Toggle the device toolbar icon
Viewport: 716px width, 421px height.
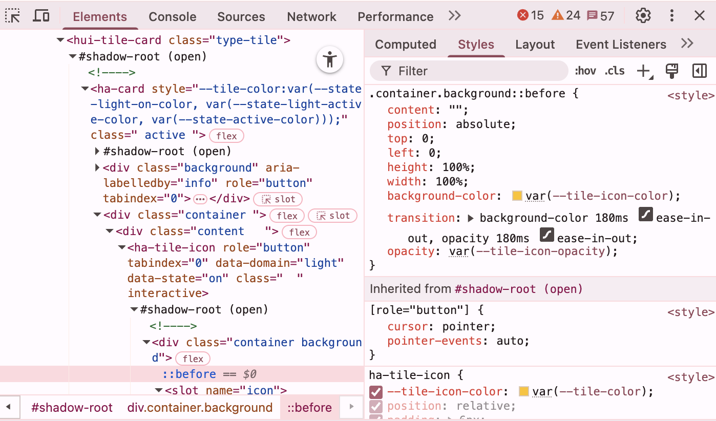click(41, 16)
